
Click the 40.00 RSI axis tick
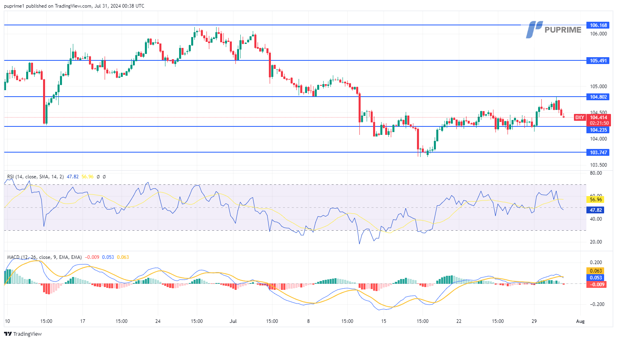pyautogui.click(x=596, y=219)
